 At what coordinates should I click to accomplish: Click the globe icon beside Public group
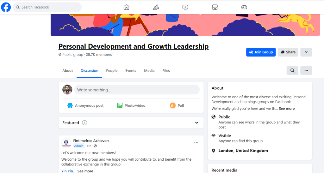[x=60, y=54]
